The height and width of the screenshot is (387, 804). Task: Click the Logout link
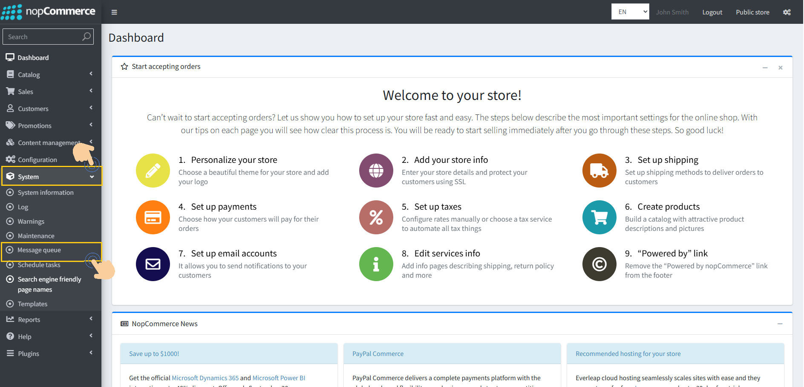coord(712,12)
